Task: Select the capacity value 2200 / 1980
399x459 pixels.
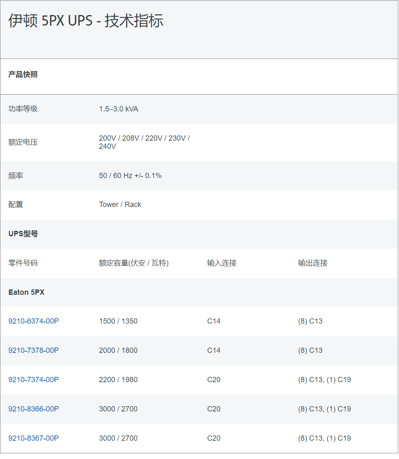Action: point(118,380)
